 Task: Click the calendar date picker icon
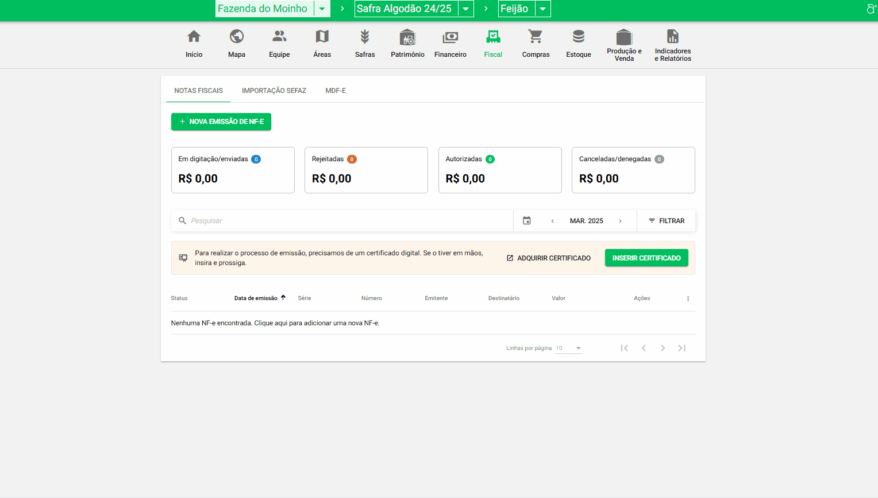(527, 221)
